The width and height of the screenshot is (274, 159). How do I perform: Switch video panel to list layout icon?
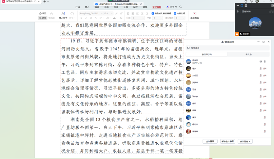[x=246, y=6]
